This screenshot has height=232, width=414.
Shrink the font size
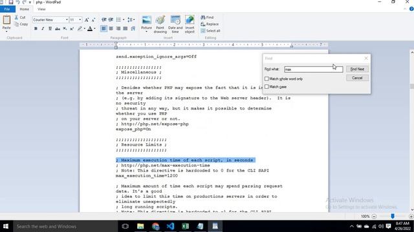[93, 20]
